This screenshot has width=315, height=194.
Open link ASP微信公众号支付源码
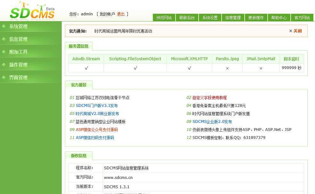tap(97, 130)
